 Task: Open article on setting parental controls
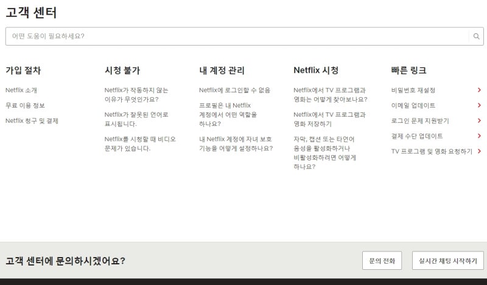[236, 143]
